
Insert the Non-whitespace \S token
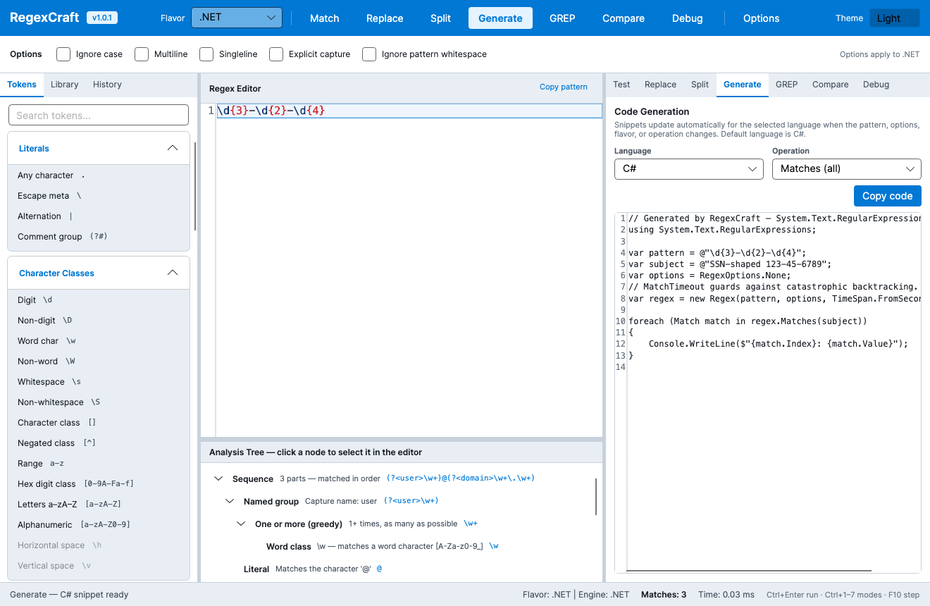click(x=99, y=402)
